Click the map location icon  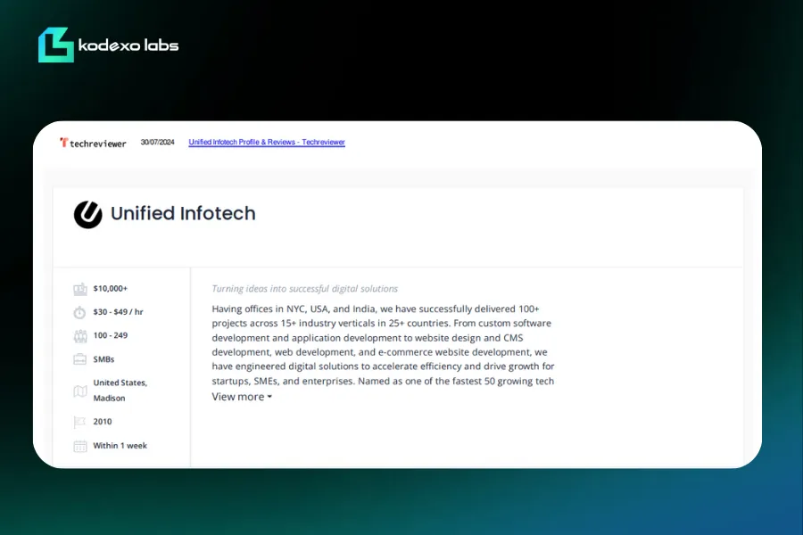(80, 391)
